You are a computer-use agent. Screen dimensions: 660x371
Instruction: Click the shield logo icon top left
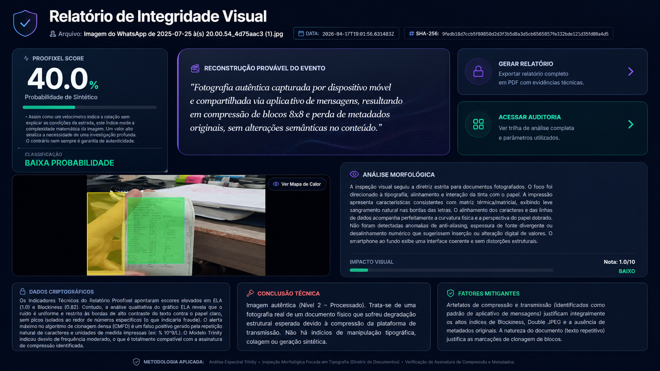[24, 22]
